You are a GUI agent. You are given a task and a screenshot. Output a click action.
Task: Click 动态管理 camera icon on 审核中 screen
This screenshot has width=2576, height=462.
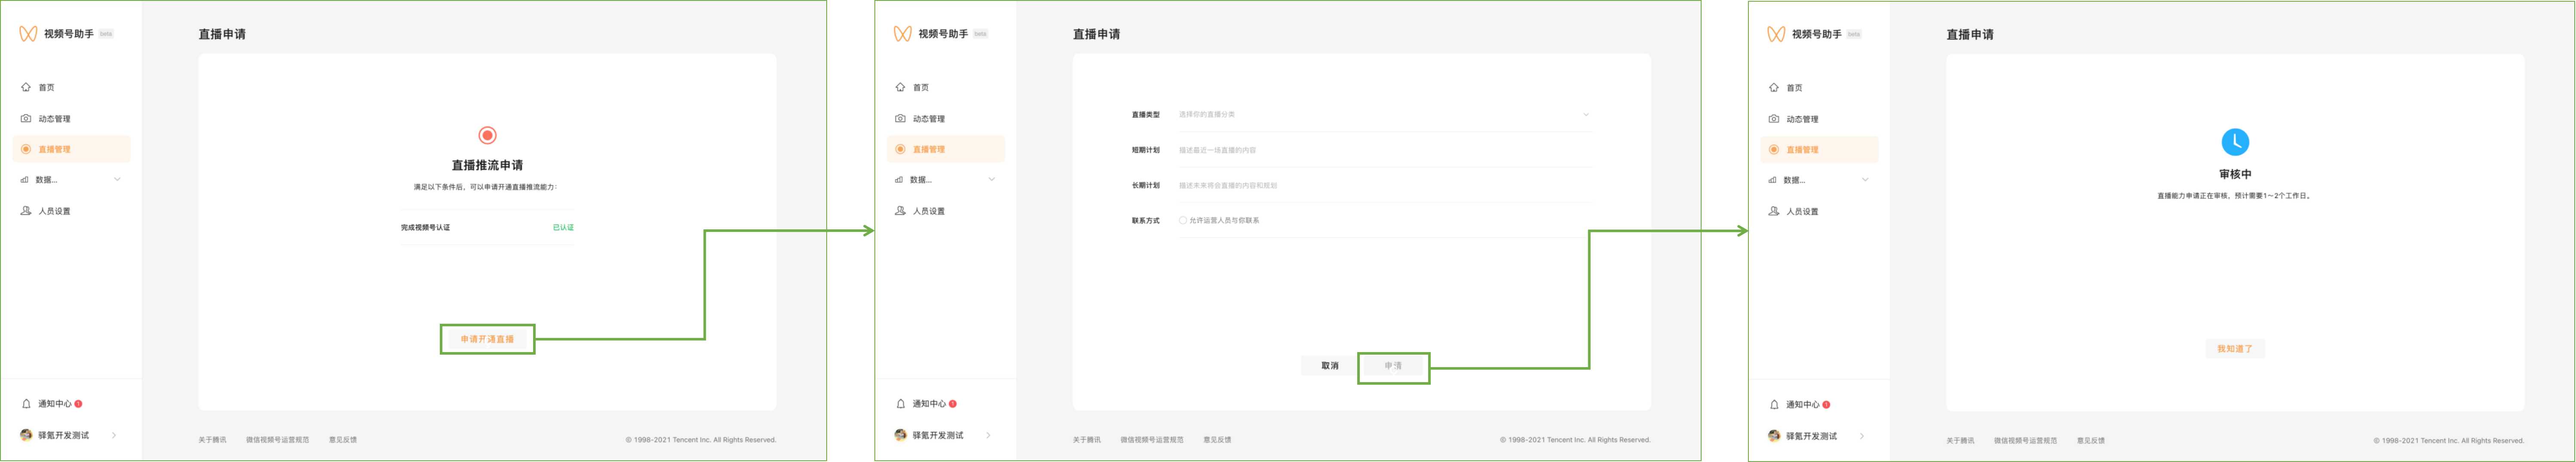(x=1774, y=120)
